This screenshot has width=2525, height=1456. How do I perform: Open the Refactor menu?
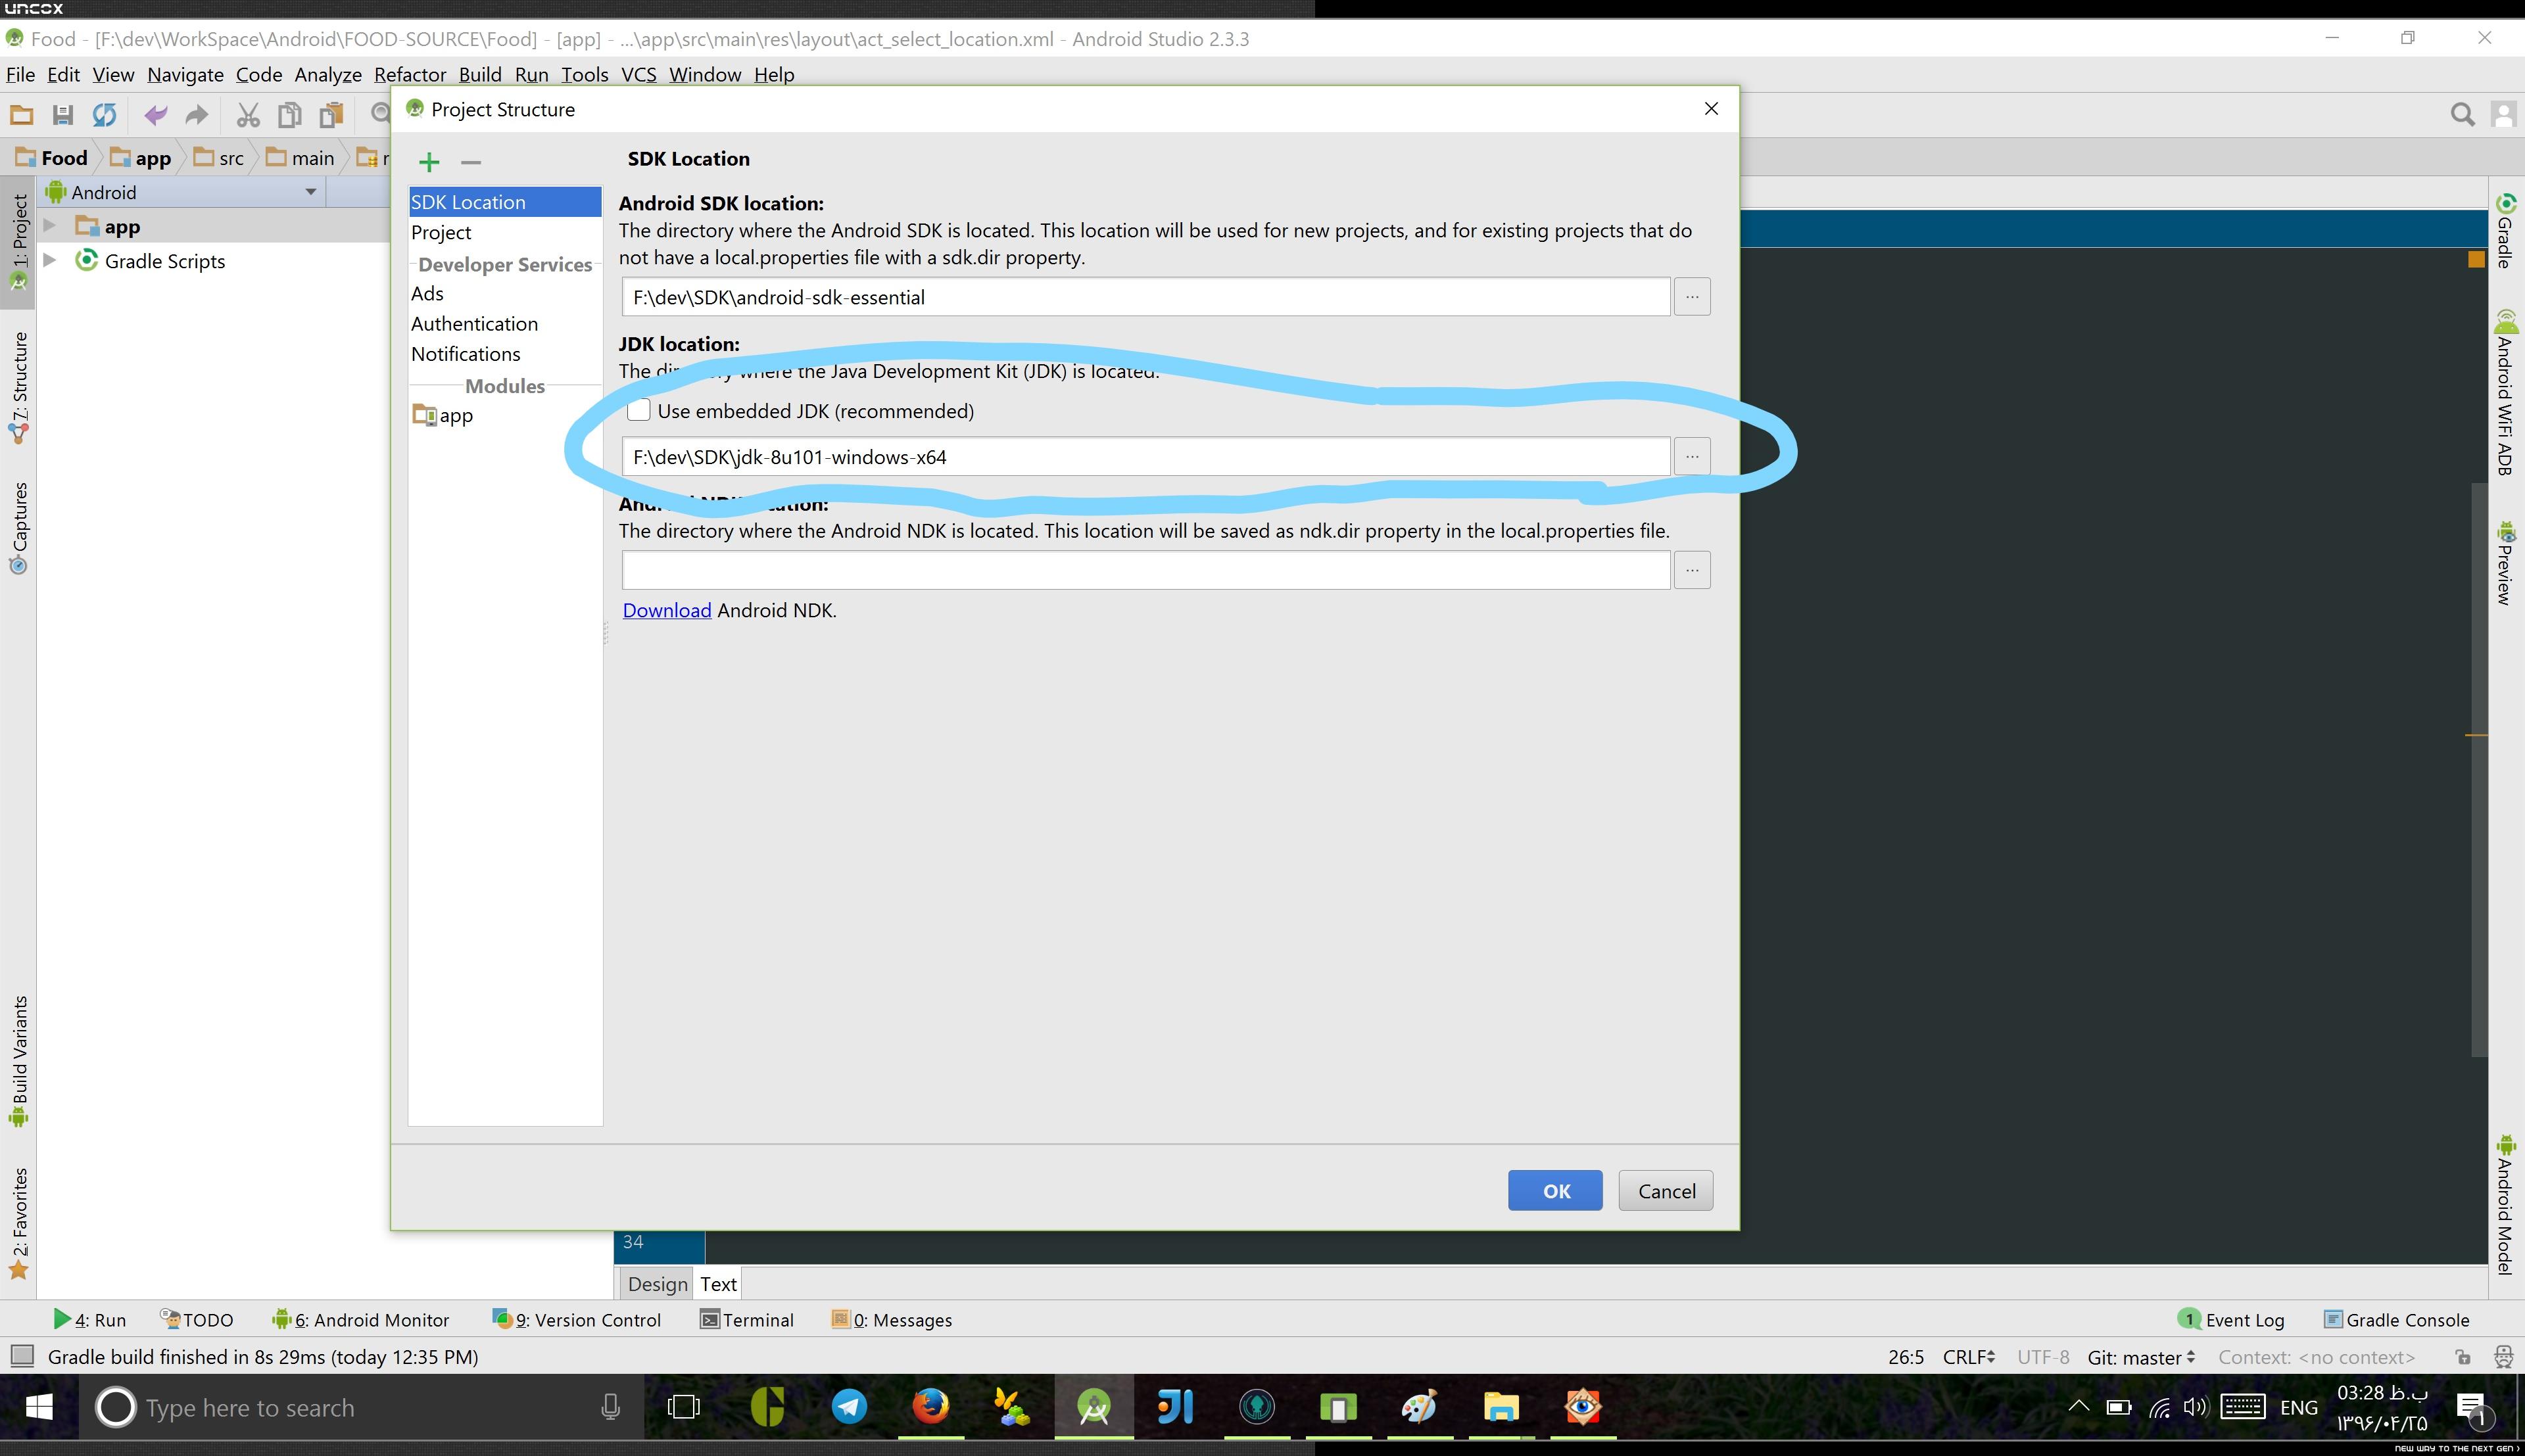point(410,75)
